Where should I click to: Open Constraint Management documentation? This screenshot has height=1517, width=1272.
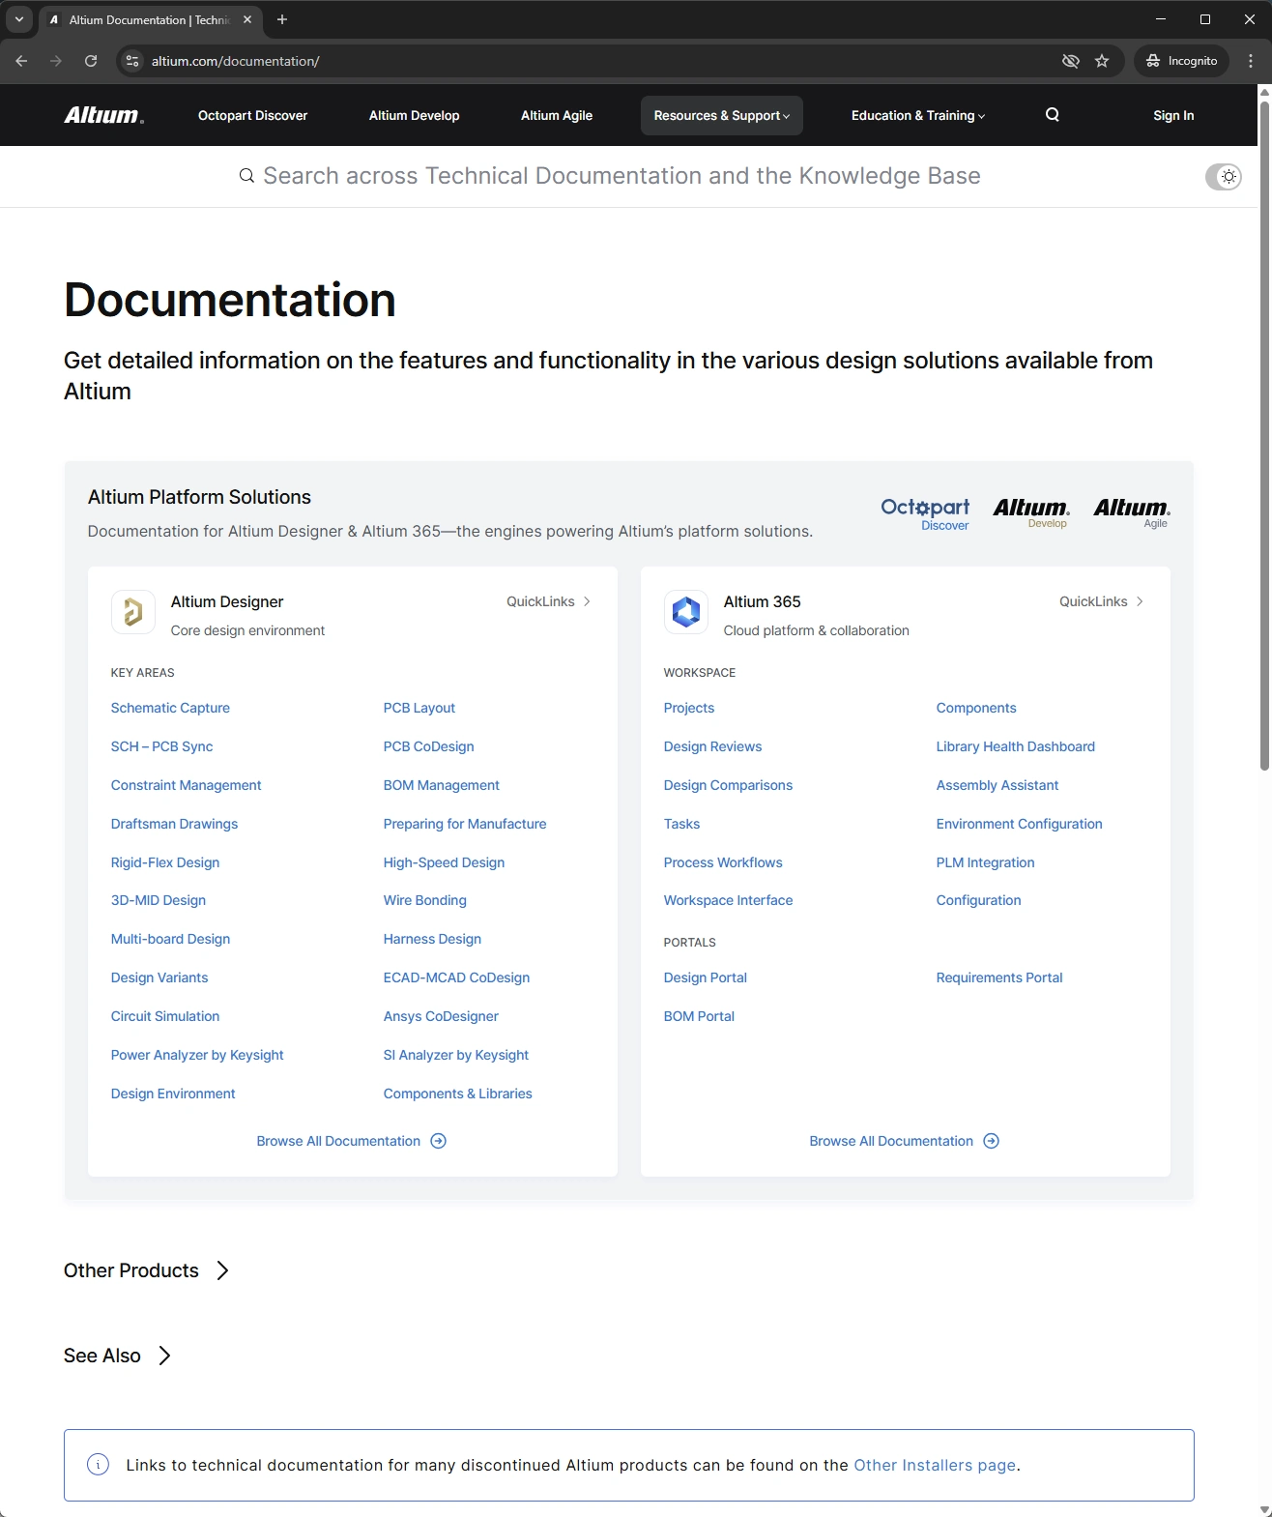187,785
